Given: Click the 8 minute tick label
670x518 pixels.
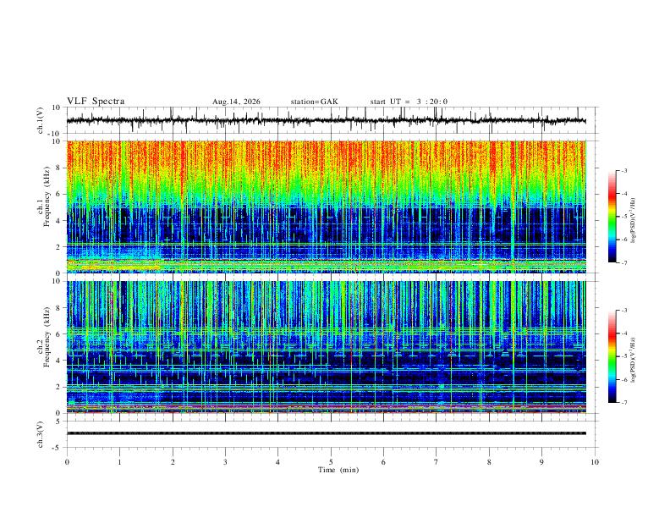Looking at the screenshot, I should coord(489,462).
